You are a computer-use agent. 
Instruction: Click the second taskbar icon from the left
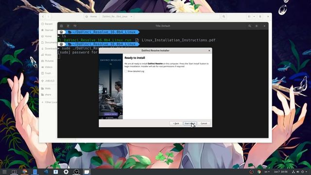[14, 172]
